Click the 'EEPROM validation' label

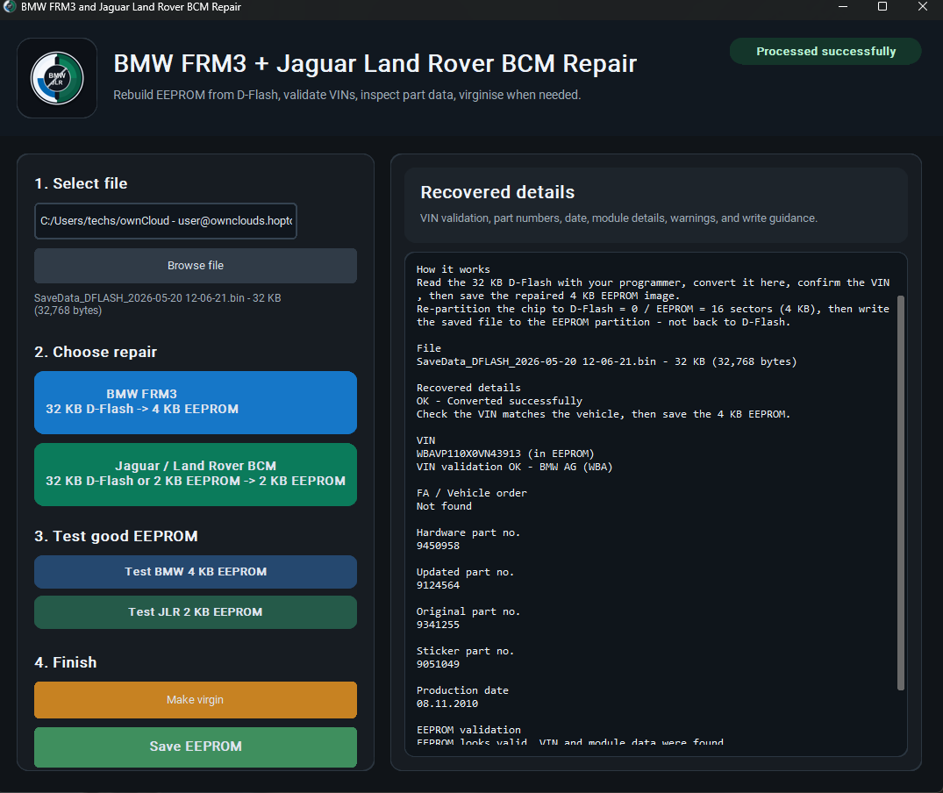(x=468, y=730)
